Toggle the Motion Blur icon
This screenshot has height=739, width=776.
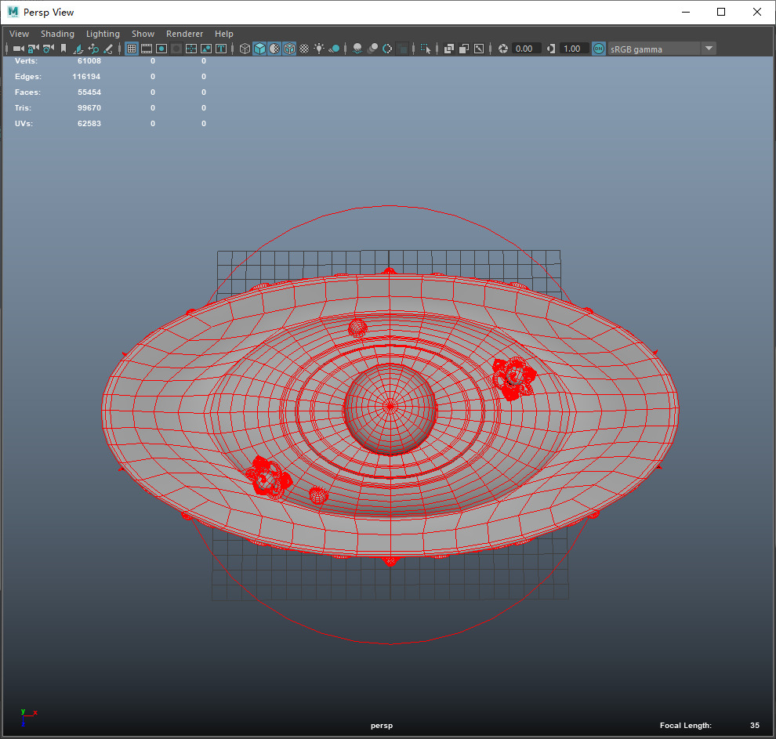(x=372, y=49)
